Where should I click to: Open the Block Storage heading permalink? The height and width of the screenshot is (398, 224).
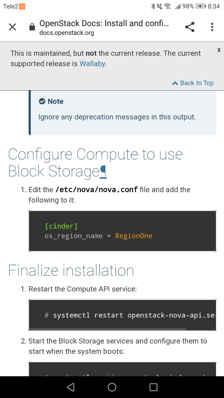(104, 172)
